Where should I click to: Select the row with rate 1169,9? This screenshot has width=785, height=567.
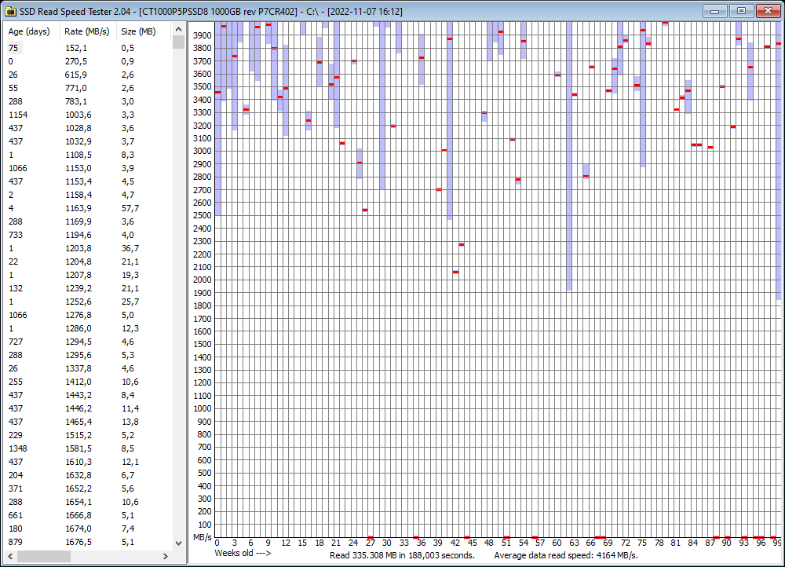(88, 222)
